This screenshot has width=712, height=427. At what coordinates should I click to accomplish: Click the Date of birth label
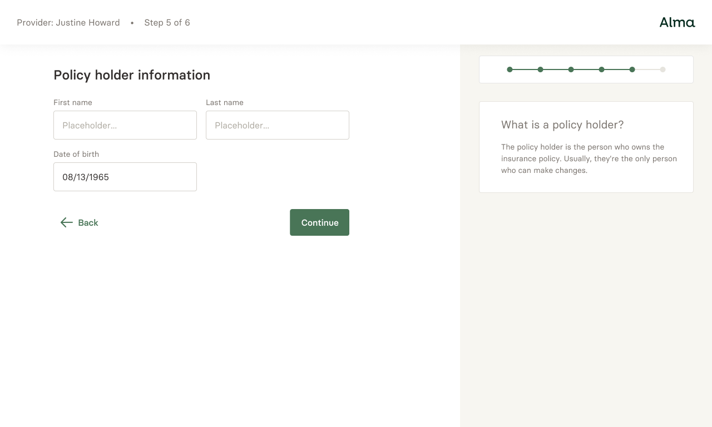(76, 154)
